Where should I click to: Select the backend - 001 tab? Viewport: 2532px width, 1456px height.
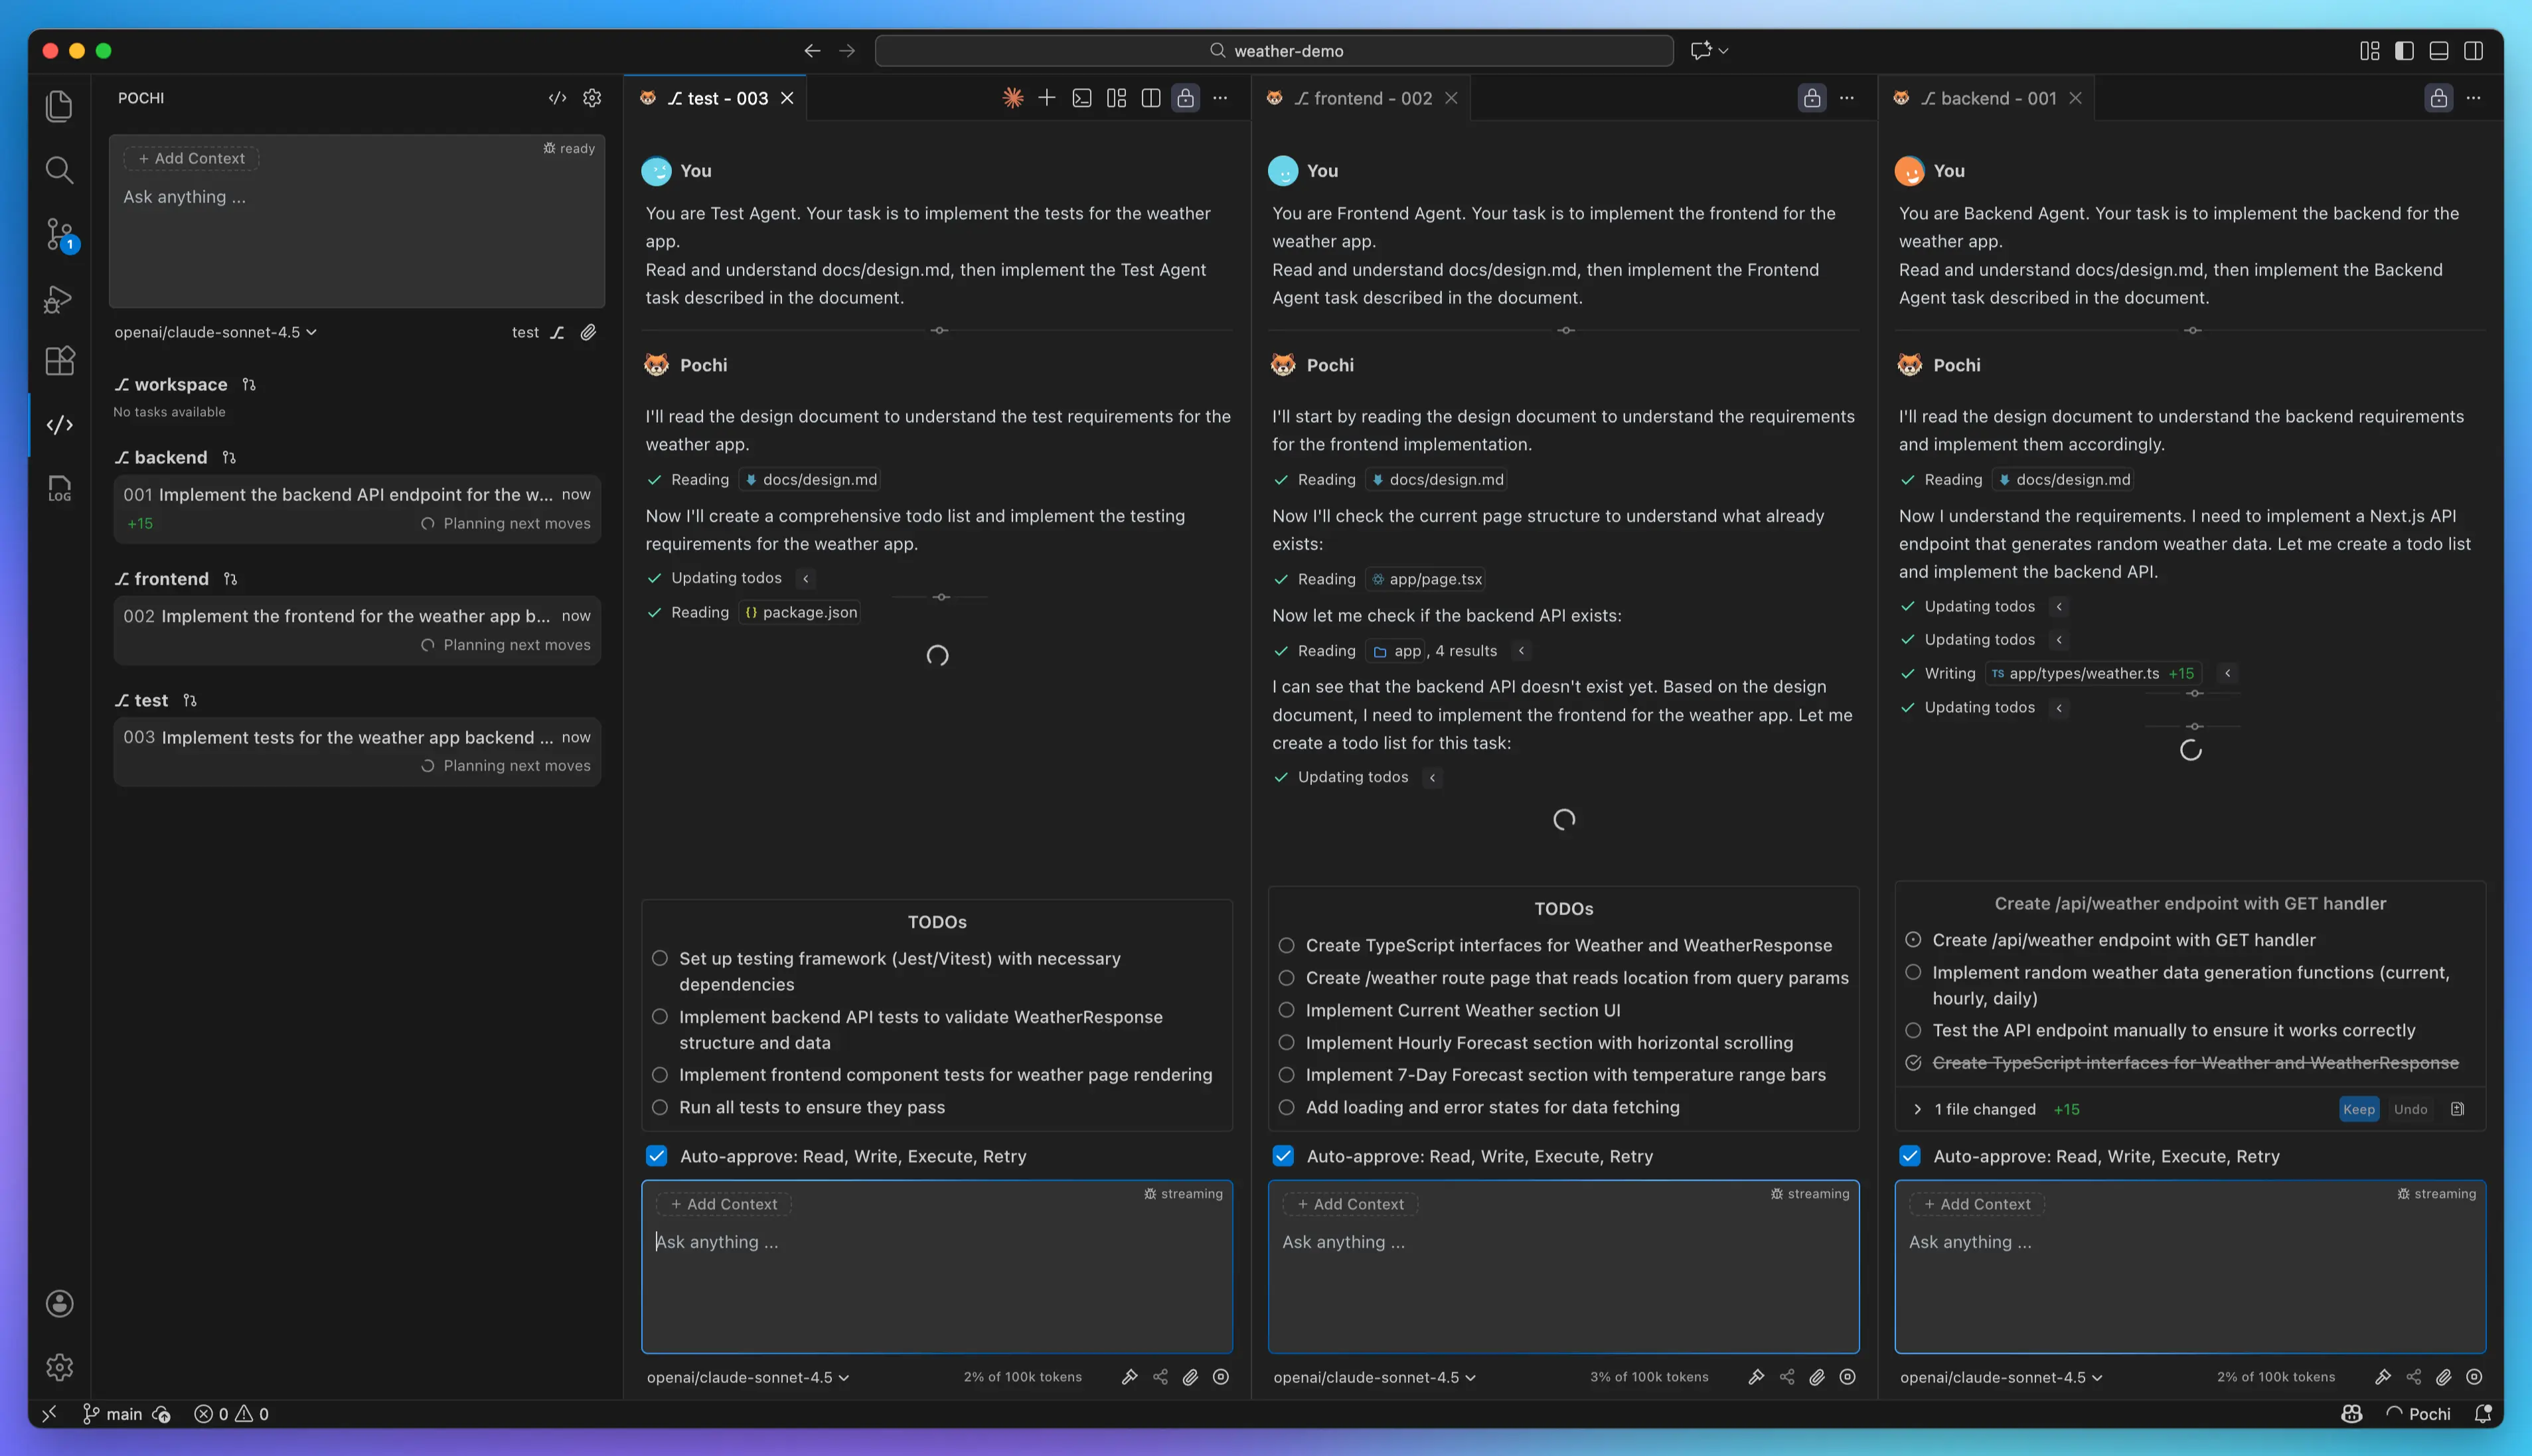[x=1998, y=98]
